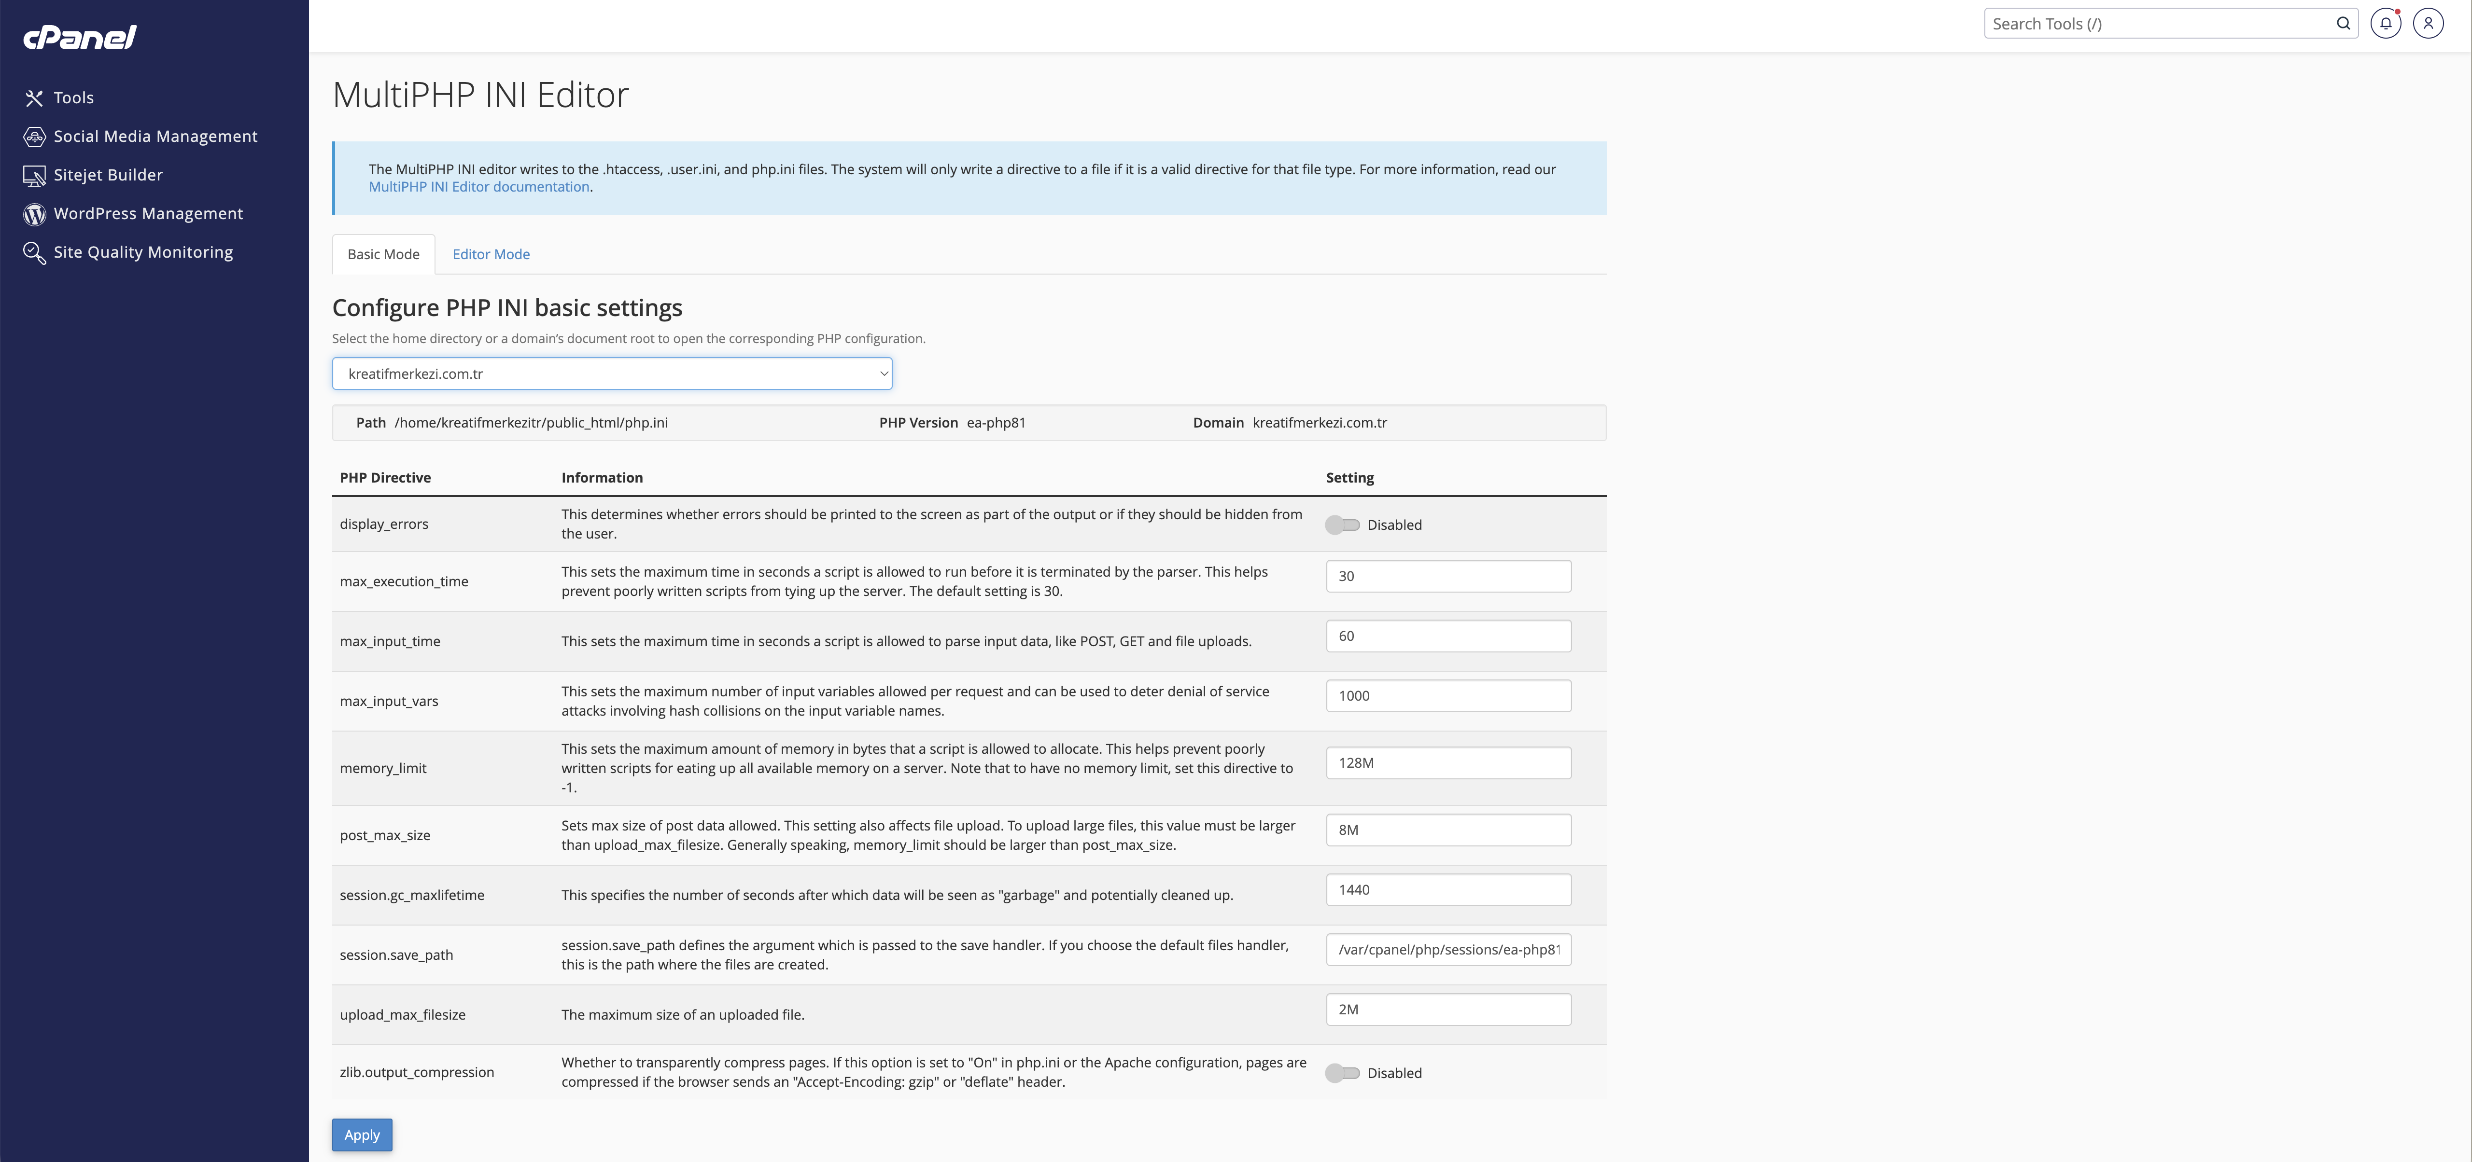Open Sitejet Builder in sidebar

click(109, 176)
